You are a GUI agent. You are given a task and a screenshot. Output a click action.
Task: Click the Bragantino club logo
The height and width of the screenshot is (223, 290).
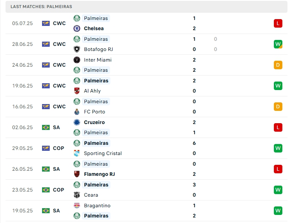(77, 206)
